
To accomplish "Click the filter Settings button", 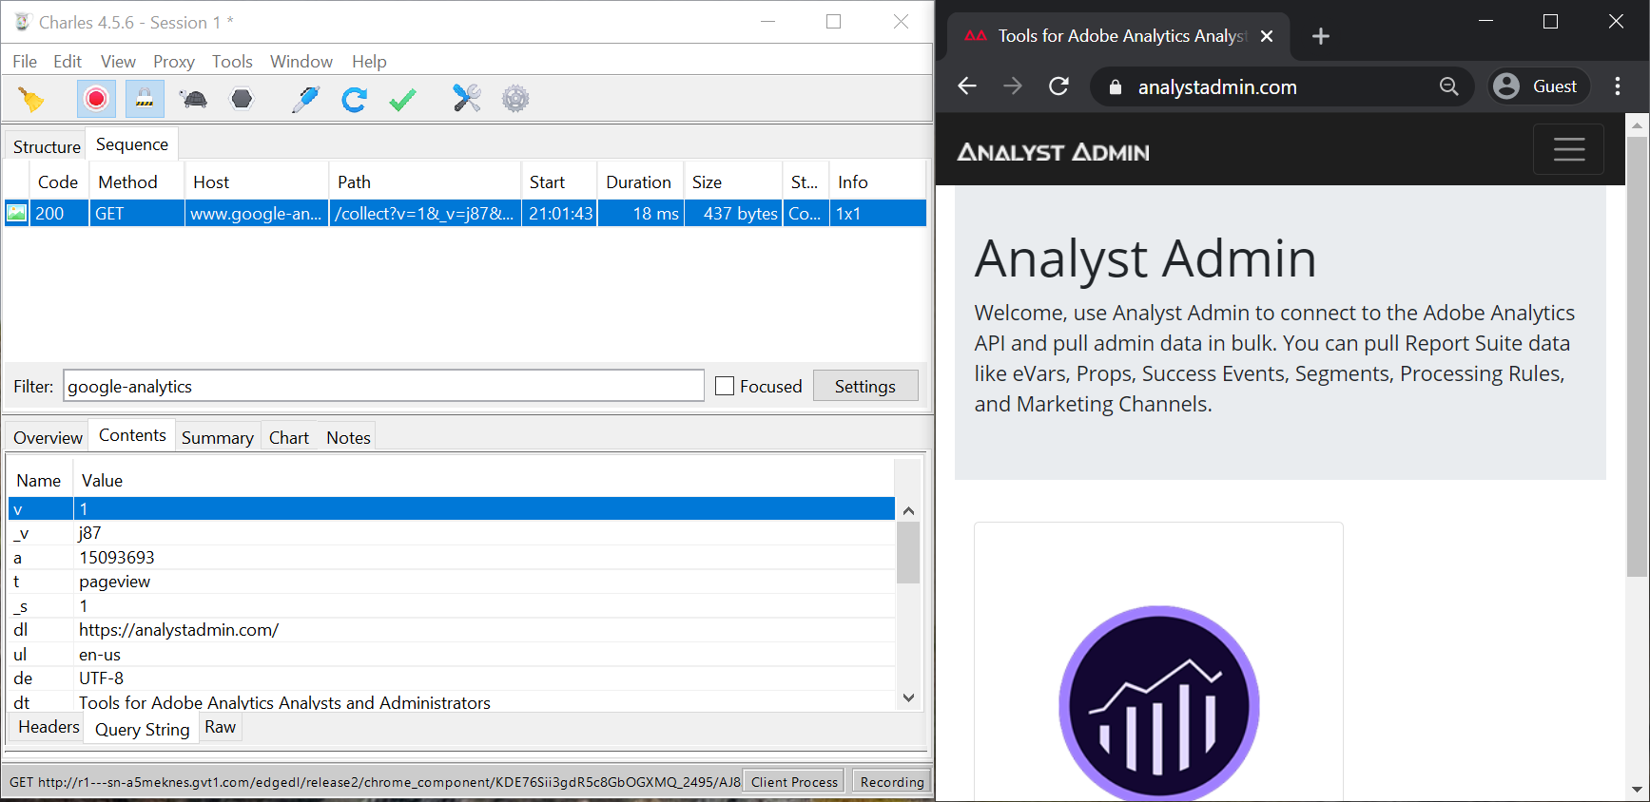I will coord(864,386).
